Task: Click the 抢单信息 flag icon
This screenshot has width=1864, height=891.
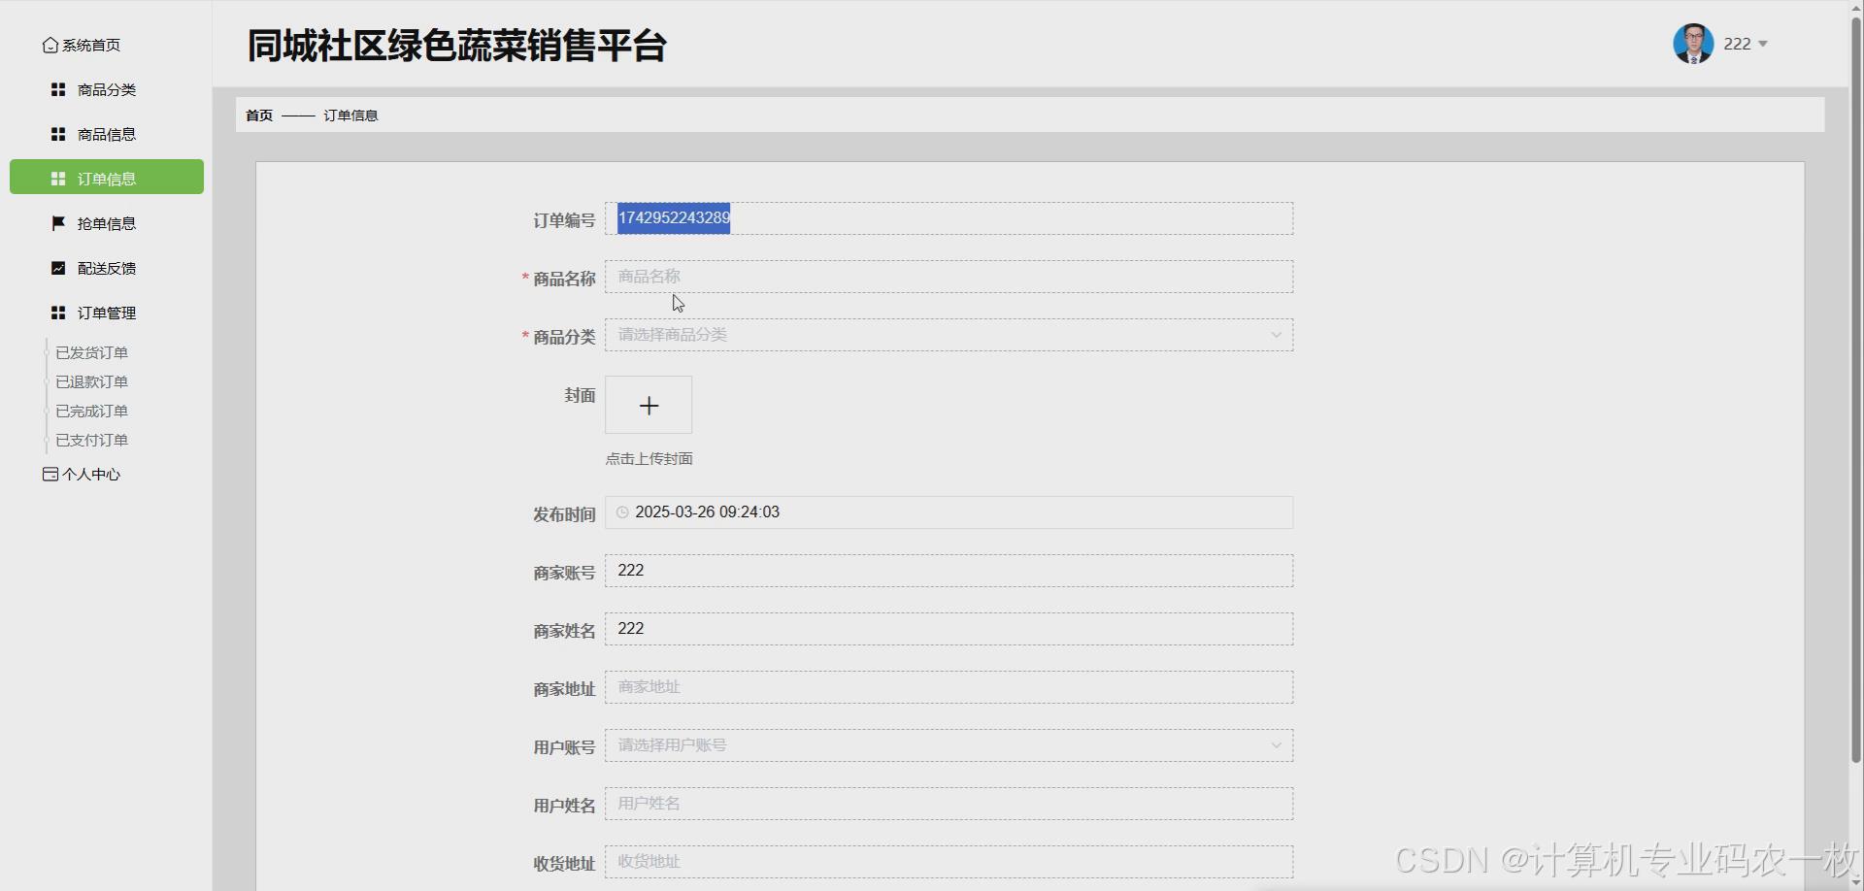Action: [x=58, y=222]
